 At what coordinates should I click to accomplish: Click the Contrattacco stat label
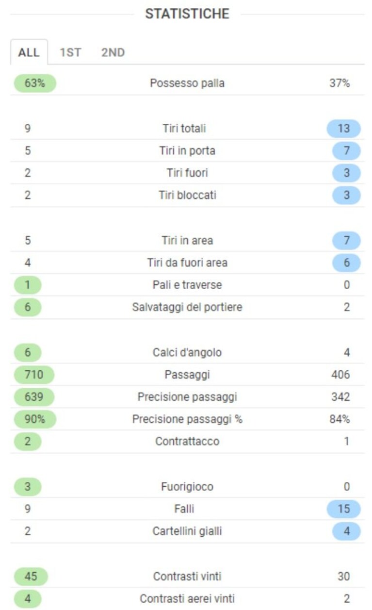[187, 442]
